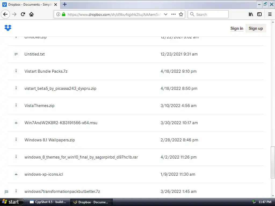Open Windows 8.1 Wallpapers.zip

coord(50,140)
